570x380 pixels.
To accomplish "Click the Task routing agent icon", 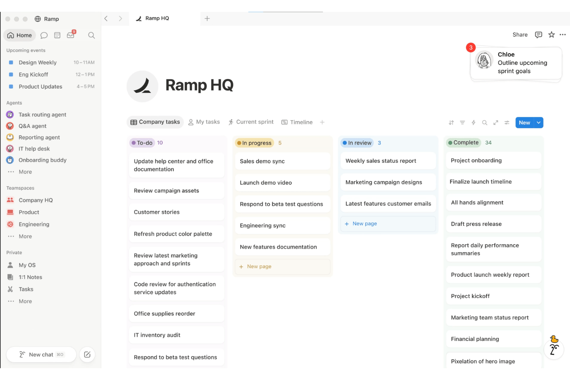I will point(10,114).
